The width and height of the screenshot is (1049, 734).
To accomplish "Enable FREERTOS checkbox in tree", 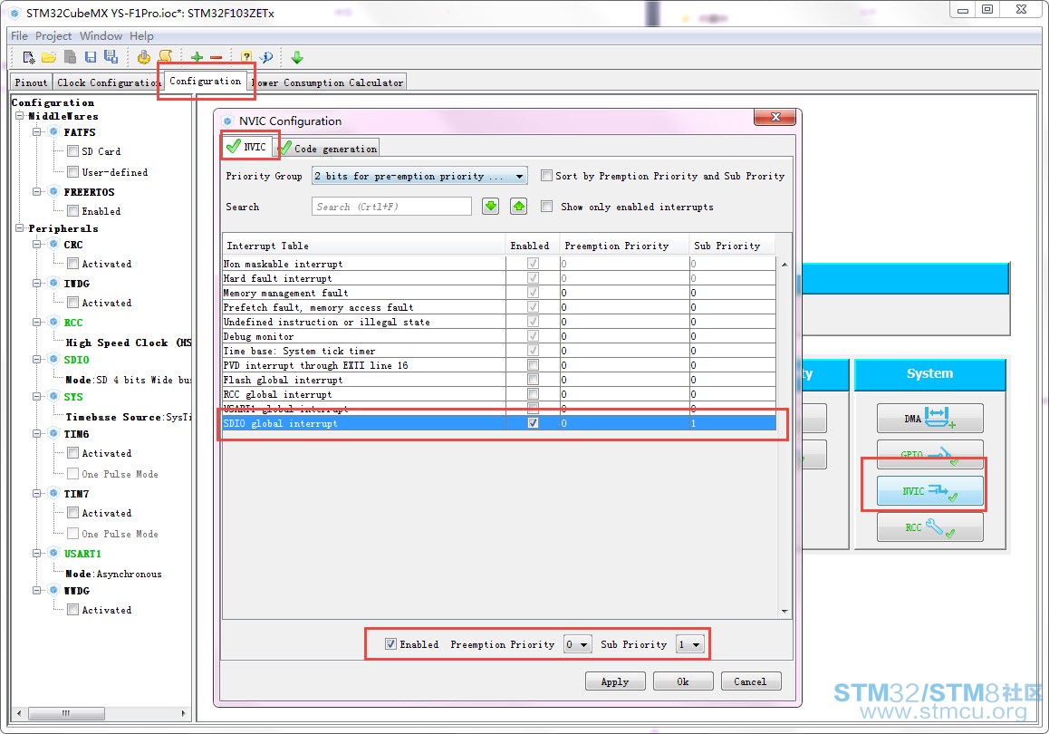I will coord(72,211).
